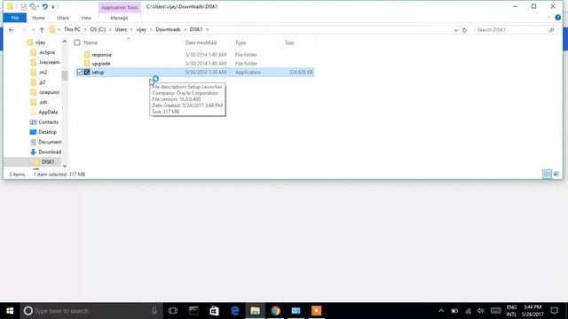The image size is (568, 319).
Task: Open Contacts in the navigation pane
Action: [48, 122]
